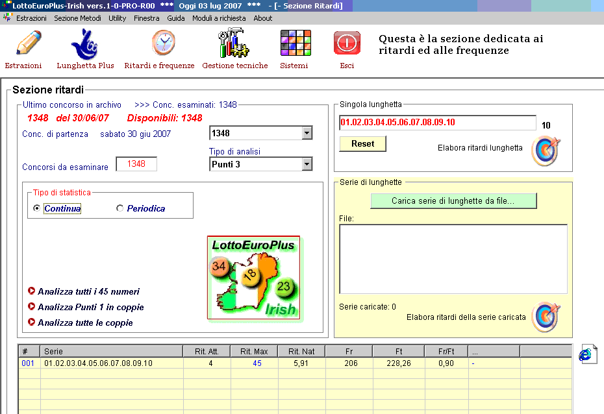This screenshot has width=604, height=414.
Task: Click Analizza Punti 1 in coppie link
Action: point(90,307)
